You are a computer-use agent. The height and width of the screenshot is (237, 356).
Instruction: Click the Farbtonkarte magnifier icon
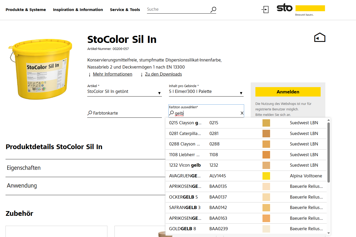(x=90, y=113)
